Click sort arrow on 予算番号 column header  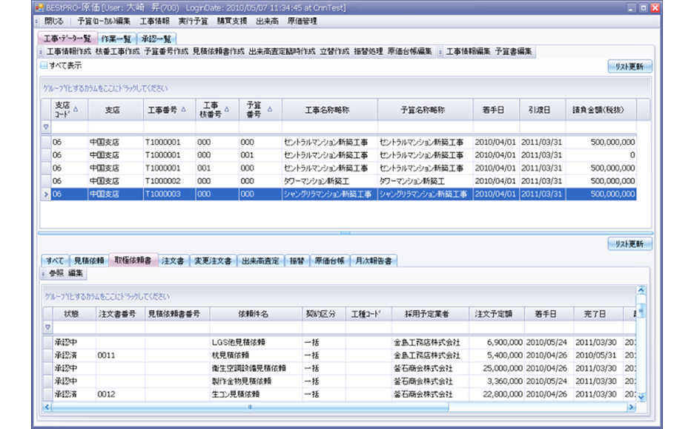(270, 109)
